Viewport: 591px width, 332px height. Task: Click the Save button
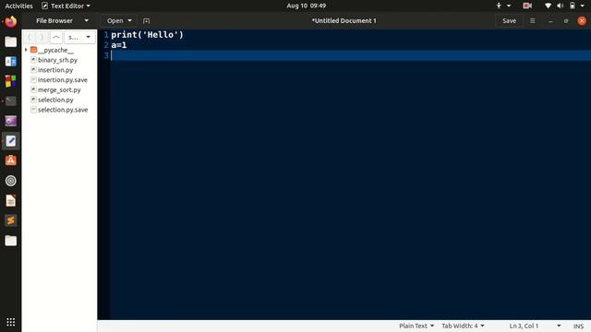pyautogui.click(x=509, y=20)
